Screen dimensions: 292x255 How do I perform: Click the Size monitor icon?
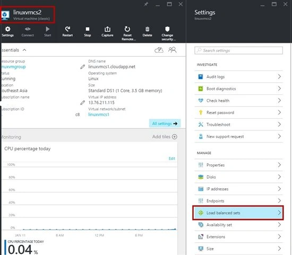click(201, 249)
